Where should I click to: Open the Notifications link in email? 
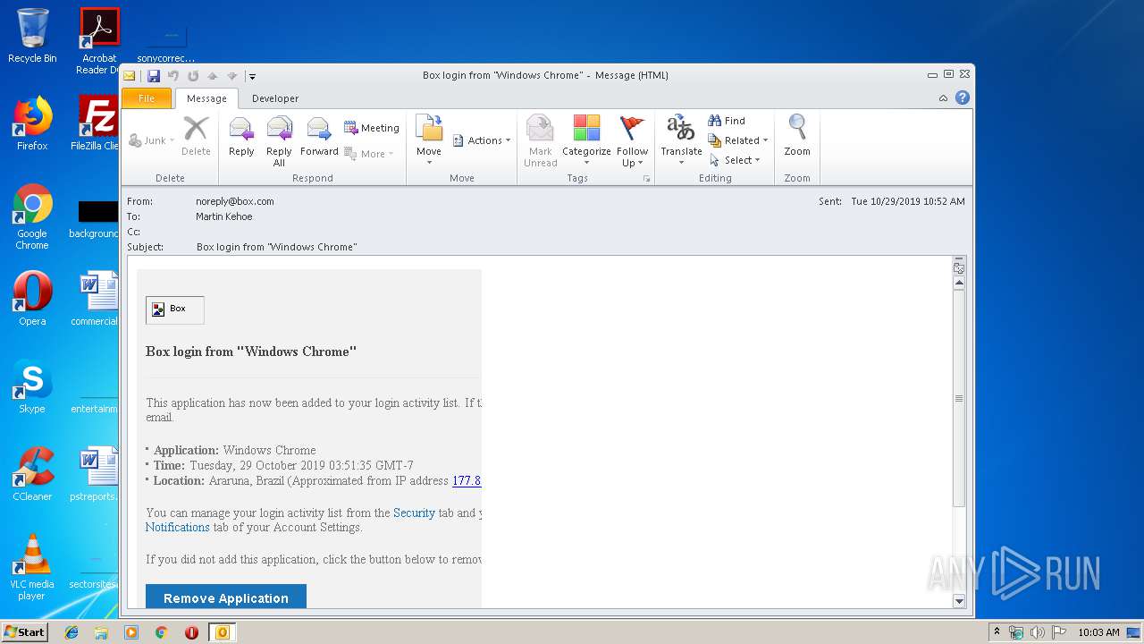[x=178, y=527]
